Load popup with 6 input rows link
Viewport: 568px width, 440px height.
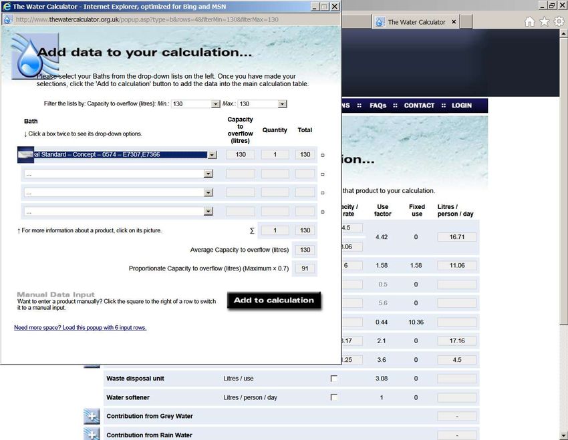tap(80, 328)
